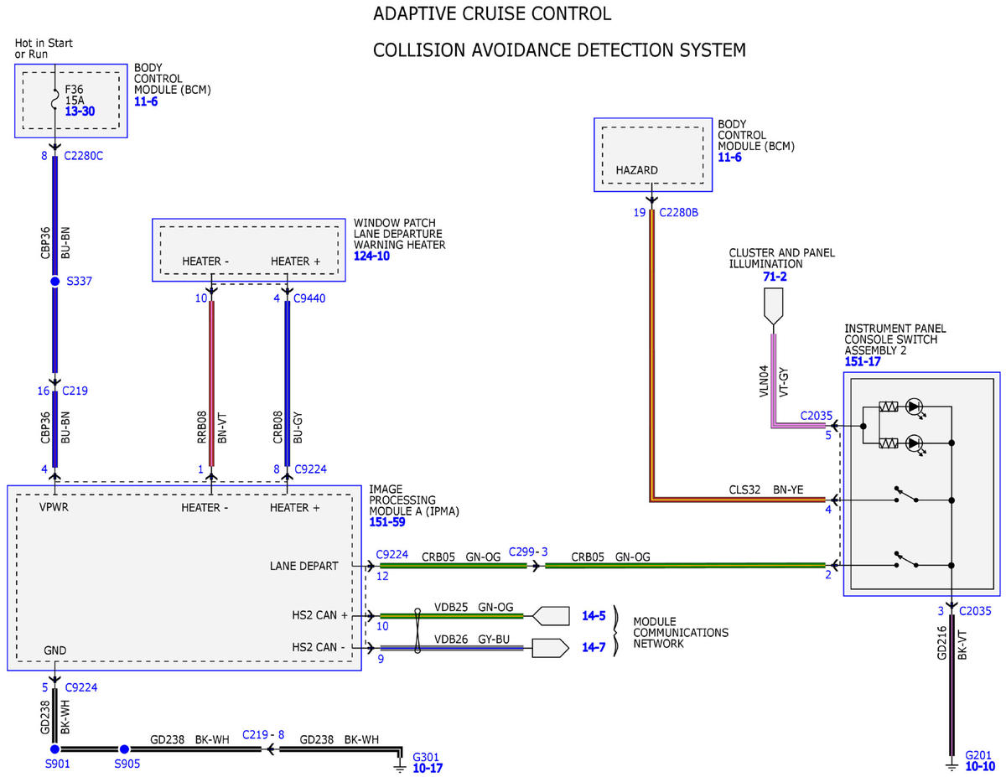Click the G301 ground symbol
Screen dimensions: 1006x777
point(401,761)
